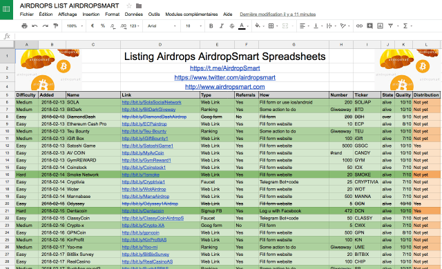
Task: Click the Merge cells icon
Action: [x=285, y=26]
